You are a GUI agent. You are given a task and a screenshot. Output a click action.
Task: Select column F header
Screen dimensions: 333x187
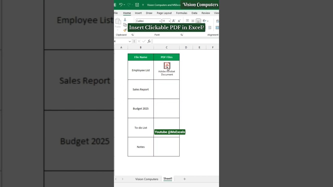point(213,47)
